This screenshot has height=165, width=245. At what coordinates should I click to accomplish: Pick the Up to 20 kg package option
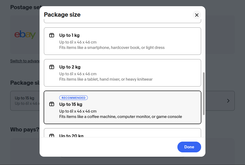click(x=122, y=133)
